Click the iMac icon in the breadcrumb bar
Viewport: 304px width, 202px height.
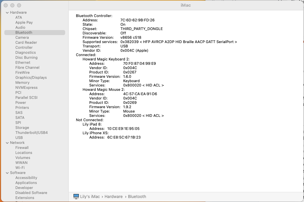pyautogui.click(x=76, y=196)
